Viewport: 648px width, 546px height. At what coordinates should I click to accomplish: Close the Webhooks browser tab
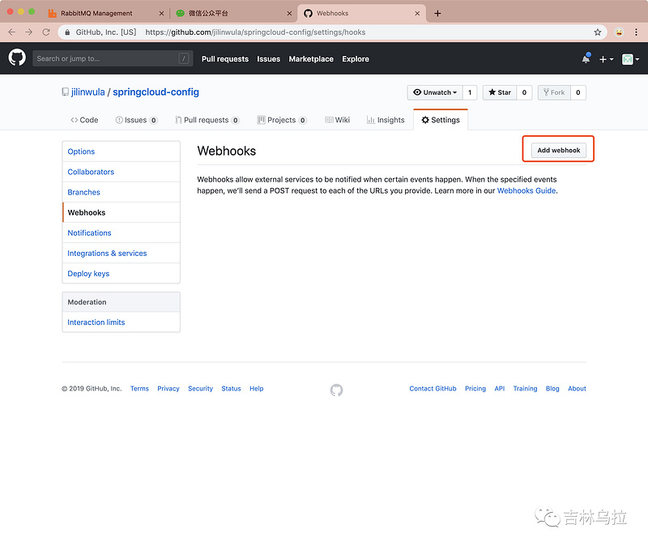pyautogui.click(x=417, y=13)
